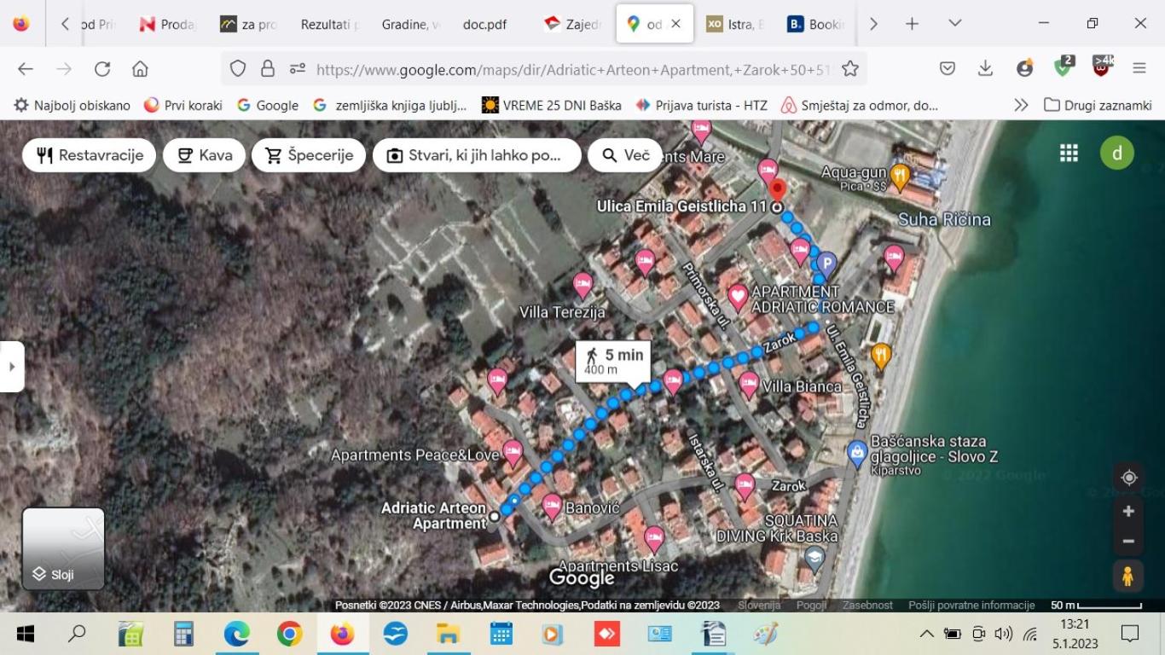Image resolution: width=1165 pixels, height=655 pixels.
Task: Zoom in on the map
Action: 1128,511
